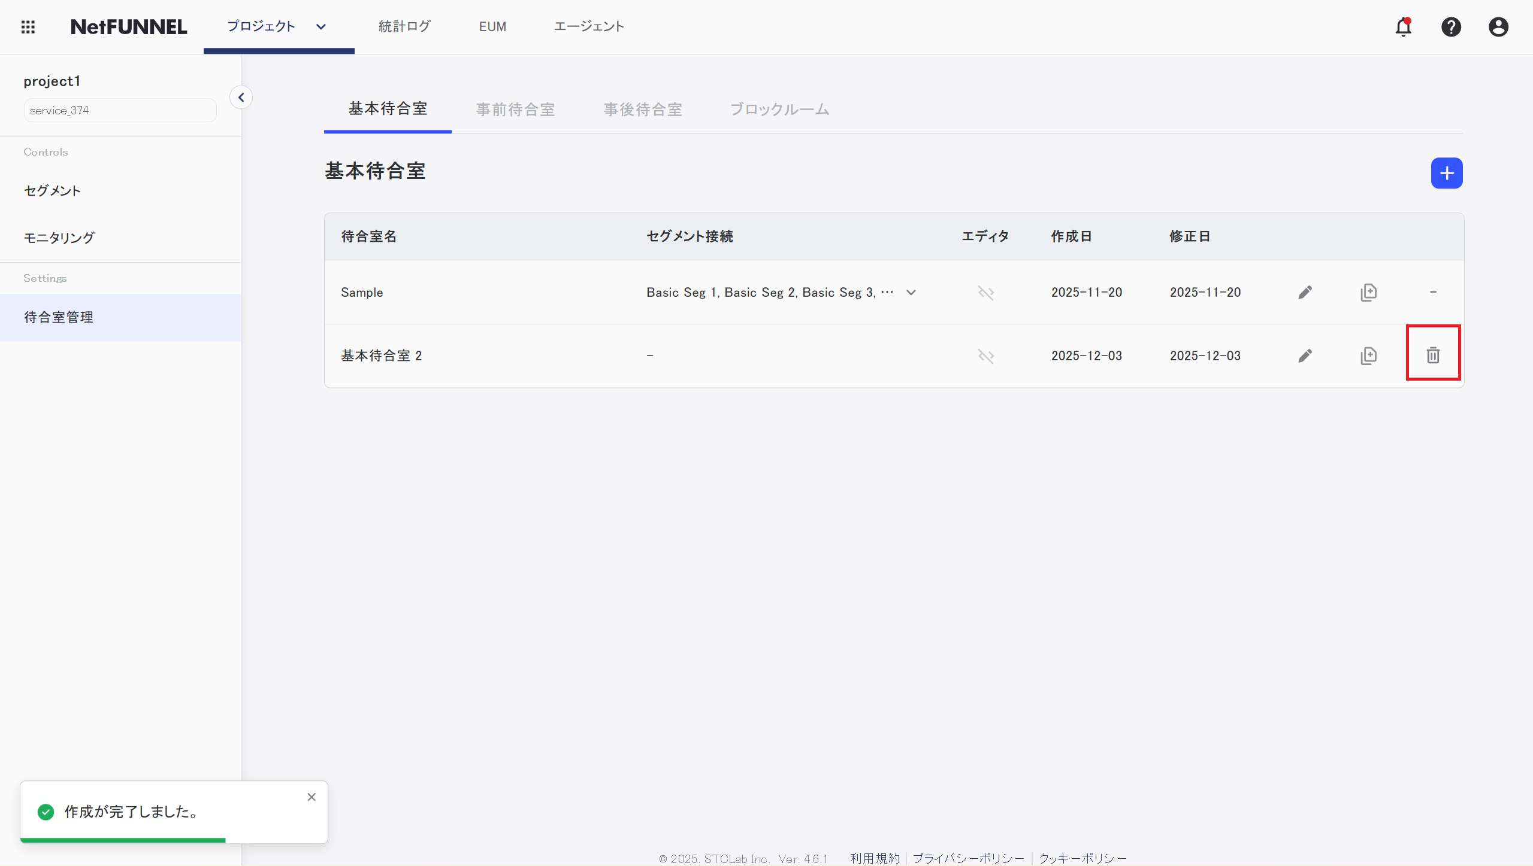Open the apps grid launcher icon
The image size is (1533, 866).
(x=28, y=27)
